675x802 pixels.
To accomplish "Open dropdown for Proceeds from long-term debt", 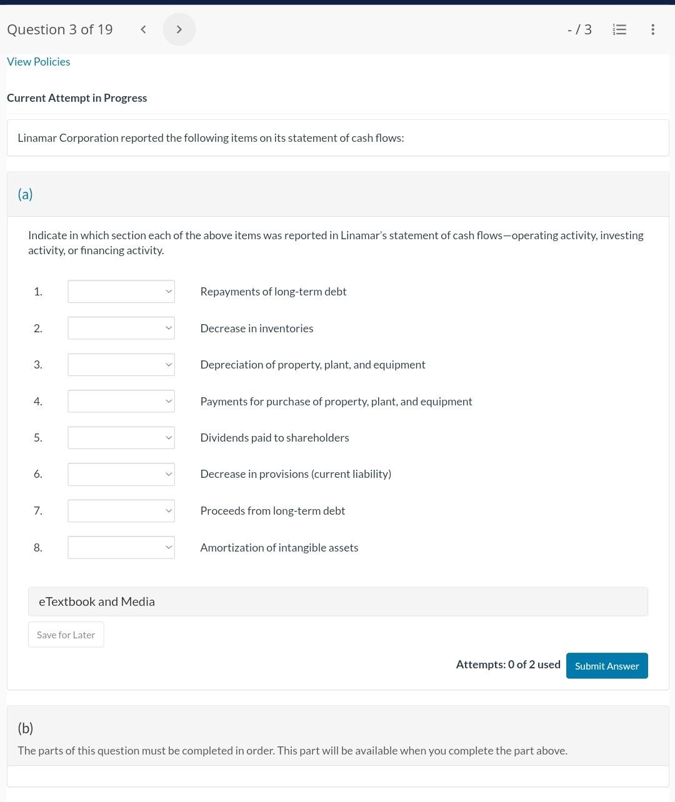I will pyautogui.click(x=121, y=510).
